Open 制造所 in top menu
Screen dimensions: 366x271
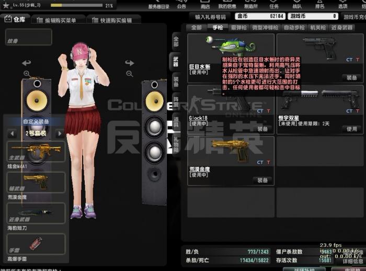pyautogui.click(x=251, y=5)
